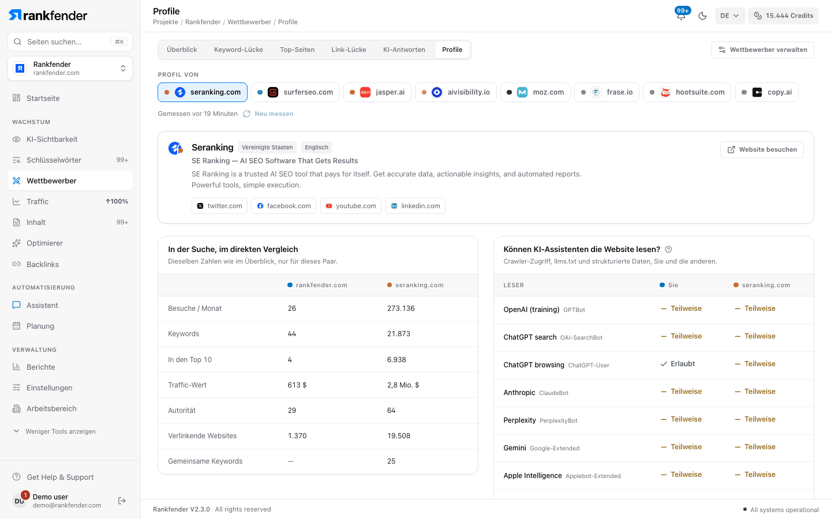Expand the Rankfender project switcher
Screen dimensions: 831x519
70,69
